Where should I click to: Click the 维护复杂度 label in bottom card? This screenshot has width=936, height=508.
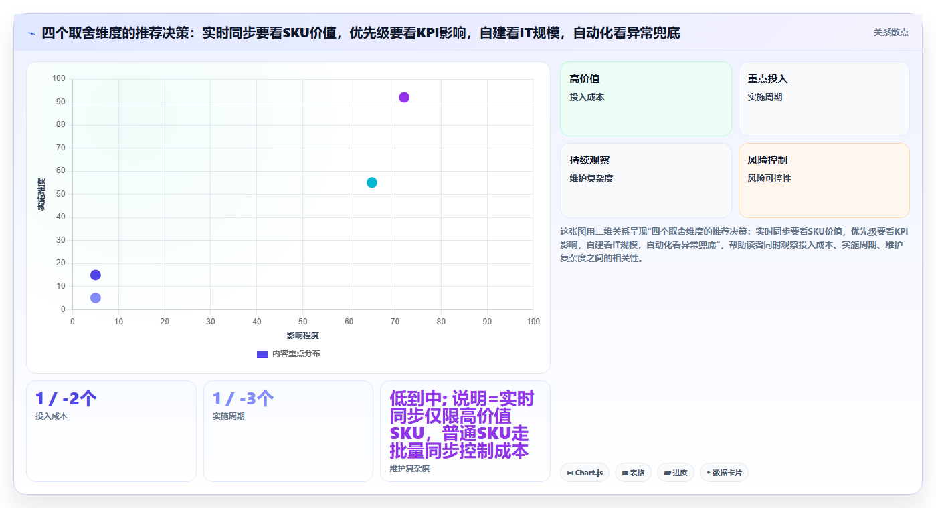coord(409,469)
